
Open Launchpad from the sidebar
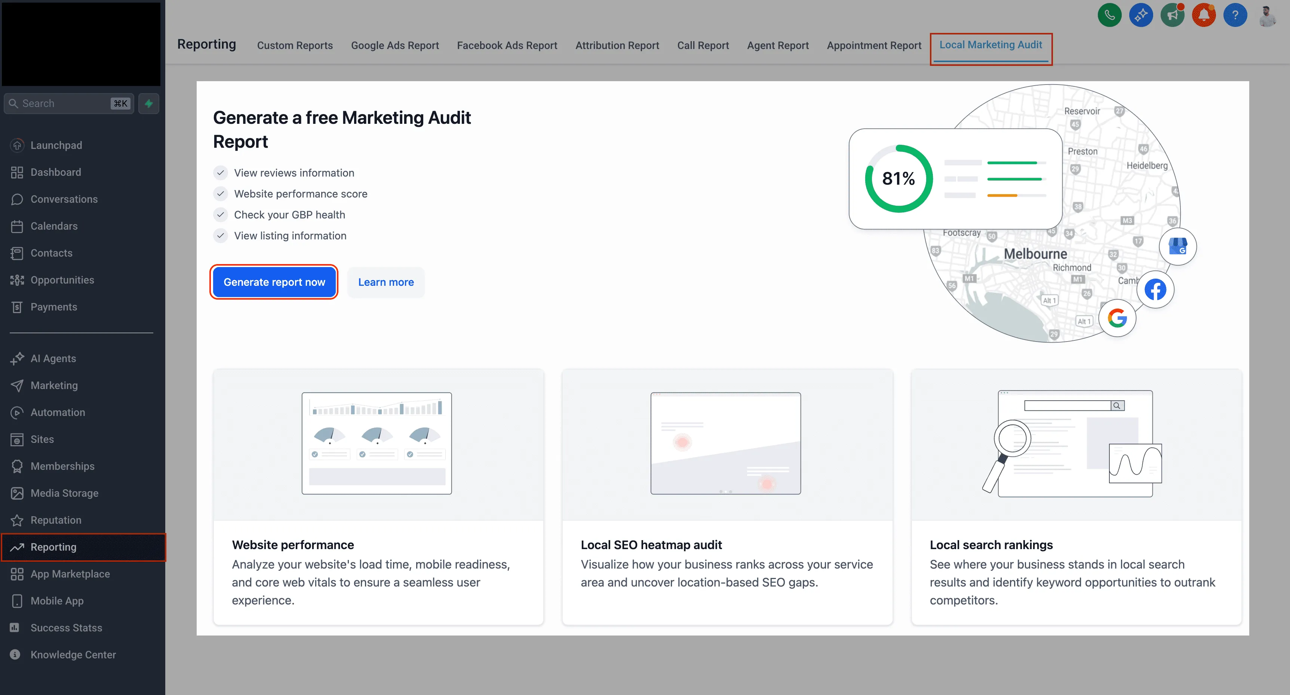click(x=56, y=145)
